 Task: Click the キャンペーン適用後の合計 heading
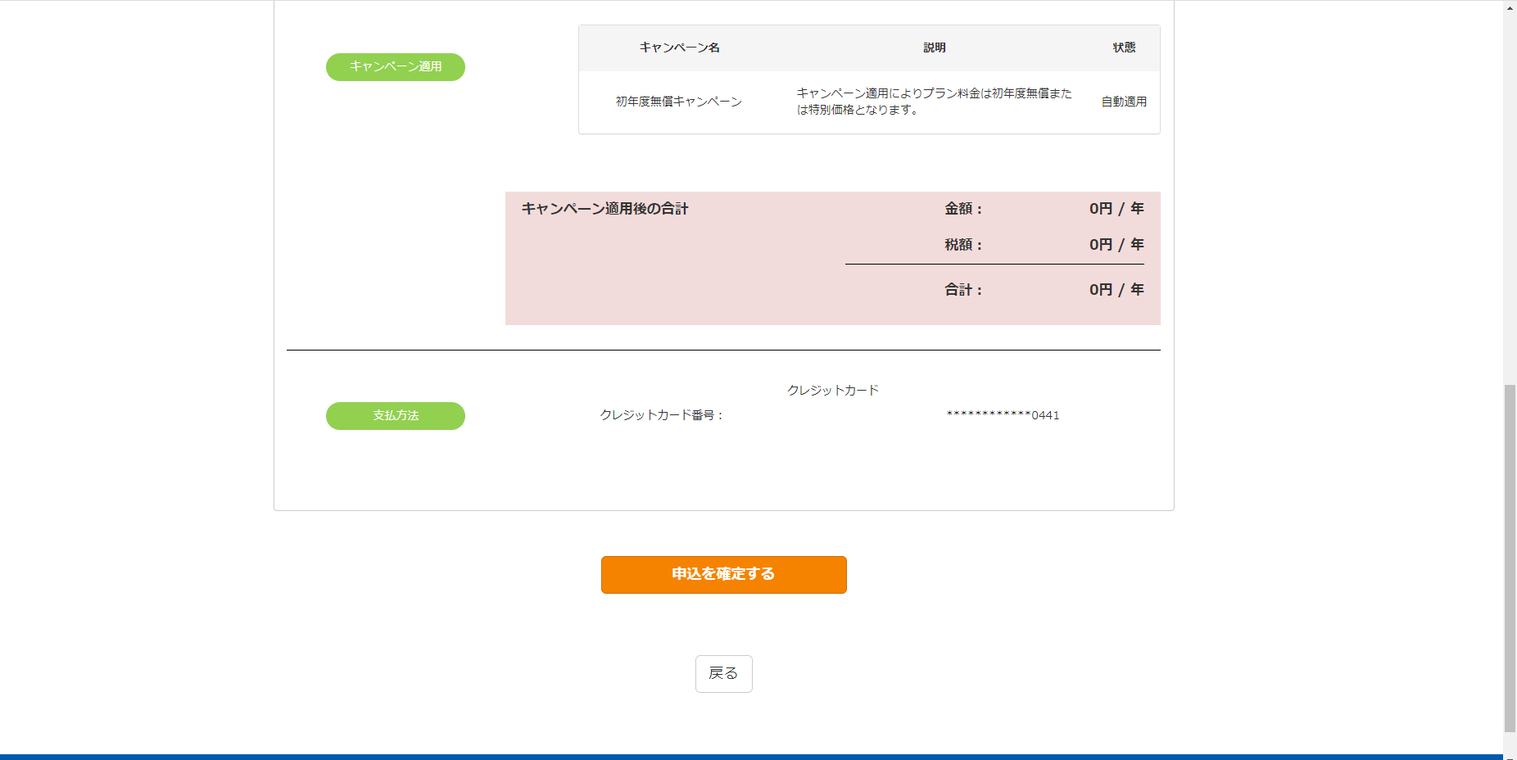(605, 209)
